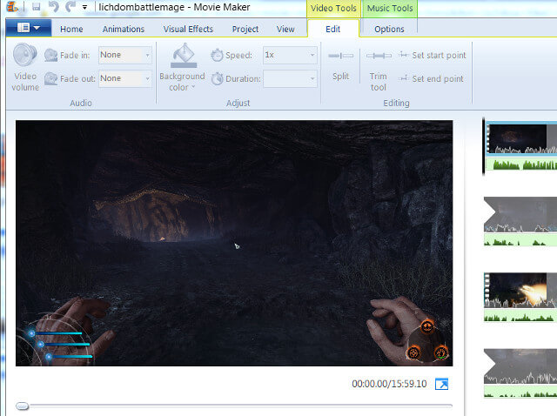The image size is (557, 416).
Task: Open the Fade in dropdown set to None
Action: 125,55
